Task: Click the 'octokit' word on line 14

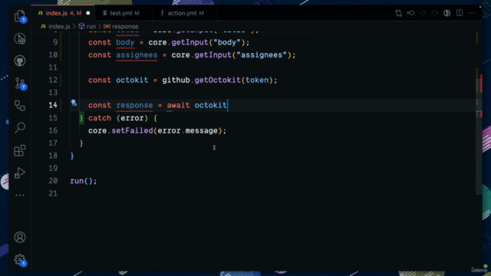Action: pyautogui.click(x=210, y=105)
